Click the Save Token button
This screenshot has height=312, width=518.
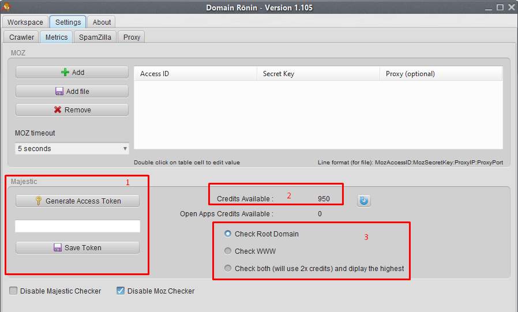78,247
